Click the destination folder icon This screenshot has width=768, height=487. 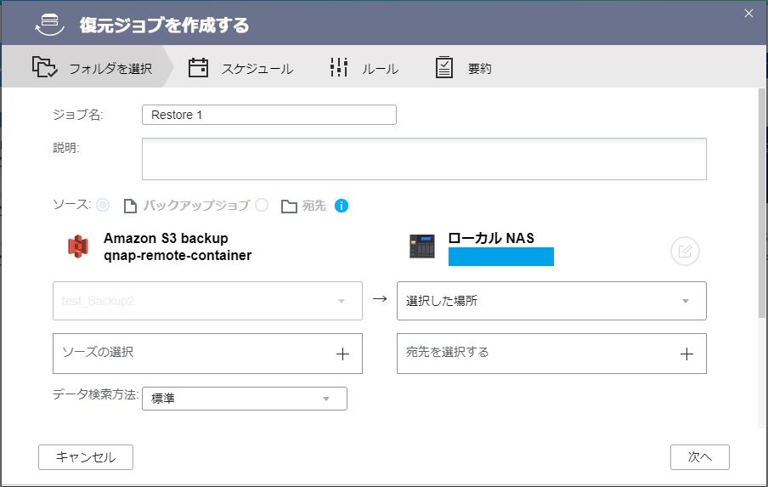[x=289, y=206]
